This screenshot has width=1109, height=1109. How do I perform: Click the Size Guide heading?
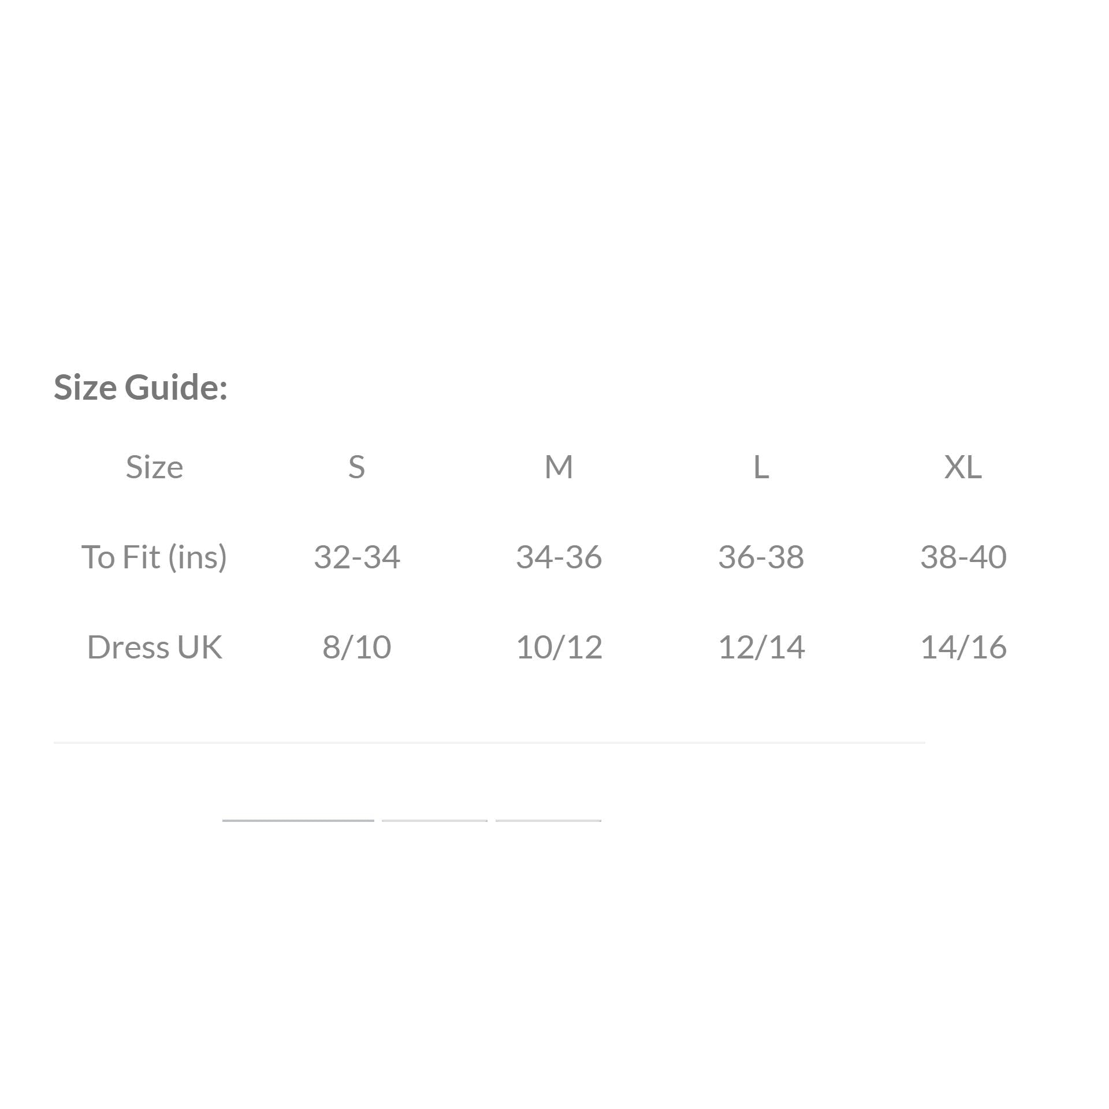(x=140, y=387)
